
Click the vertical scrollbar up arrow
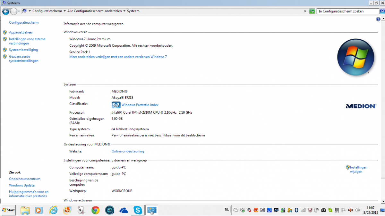click(382, 18)
